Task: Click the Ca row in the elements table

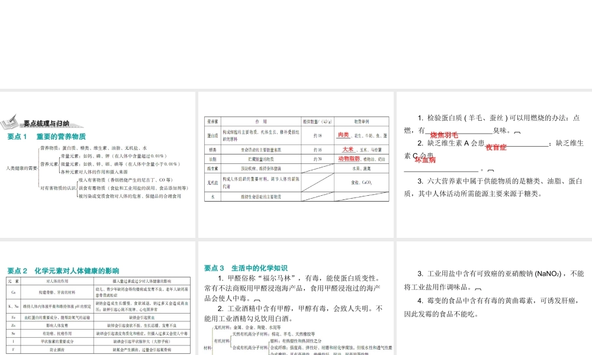Action: click(x=98, y=292)
